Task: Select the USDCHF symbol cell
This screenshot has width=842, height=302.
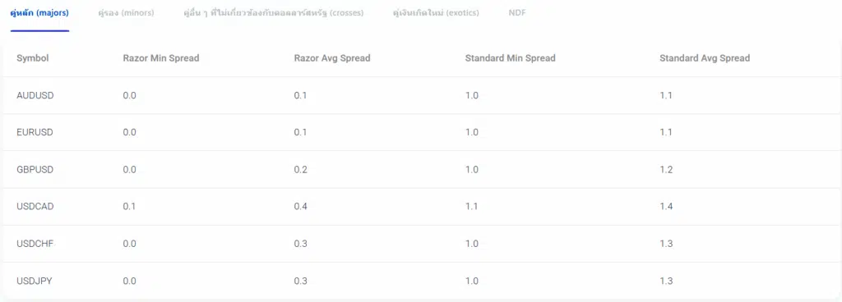Action: point(35,244)
